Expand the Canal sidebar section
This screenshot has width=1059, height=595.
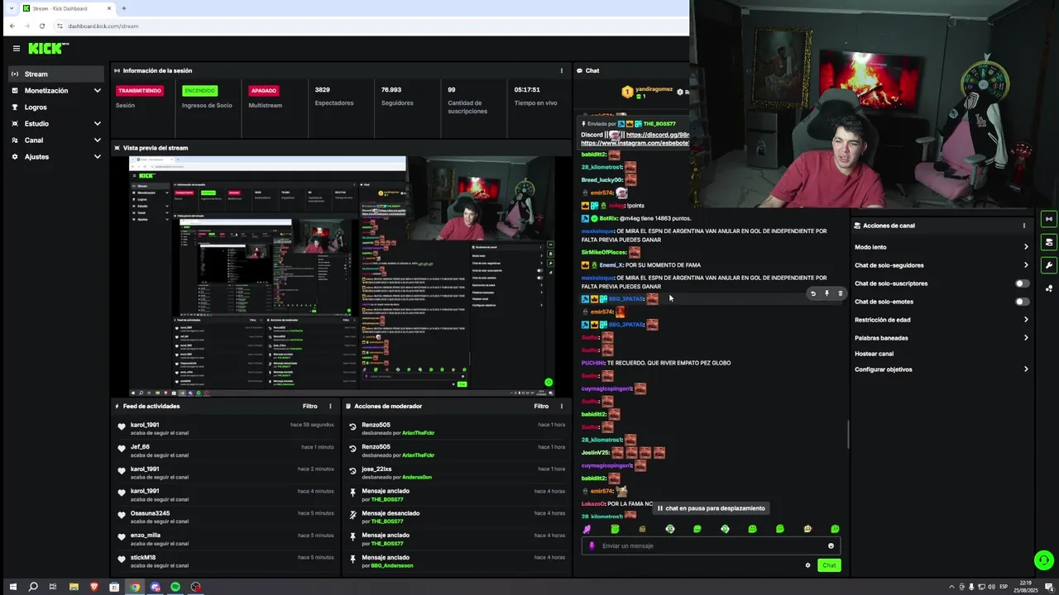[56, 140]
